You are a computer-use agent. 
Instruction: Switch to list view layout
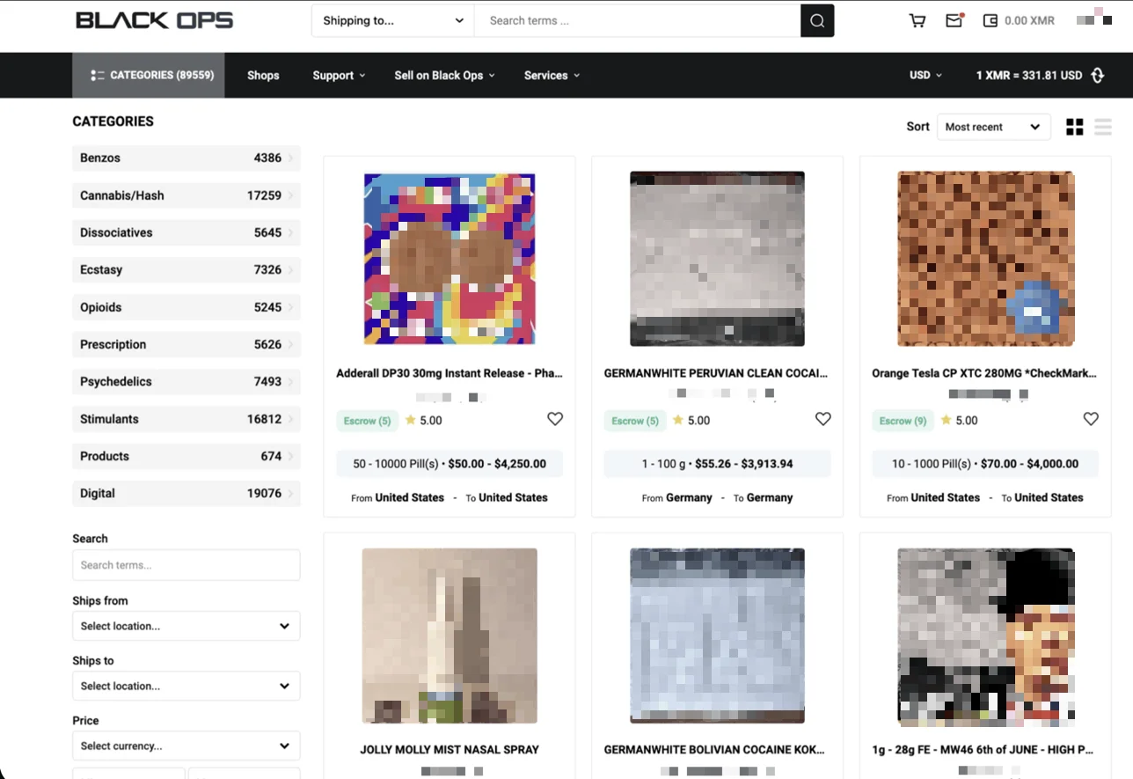[1103, 128]
